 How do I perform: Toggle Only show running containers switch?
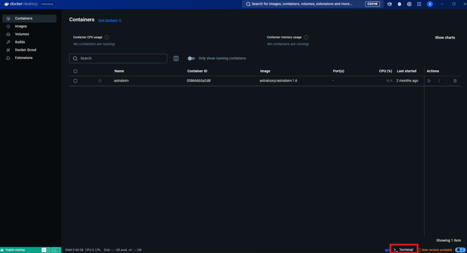click(x=191, y=59)
